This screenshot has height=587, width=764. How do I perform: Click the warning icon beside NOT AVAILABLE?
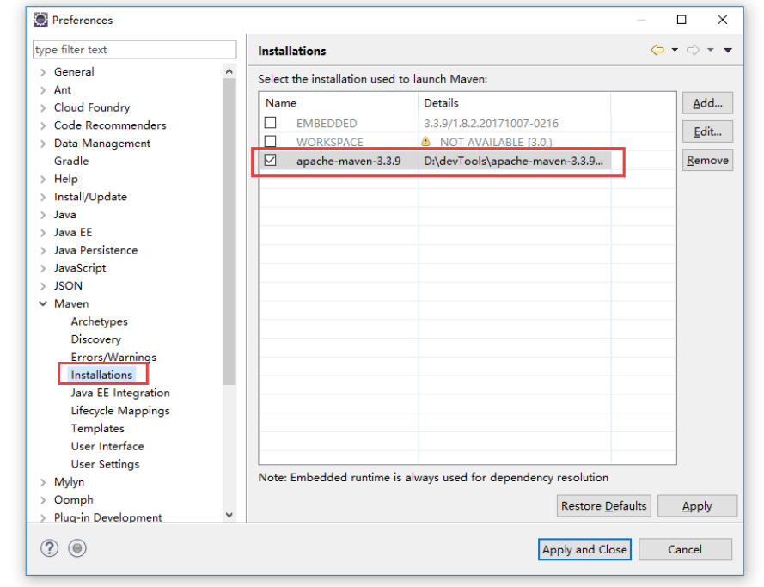coord(426,142)
